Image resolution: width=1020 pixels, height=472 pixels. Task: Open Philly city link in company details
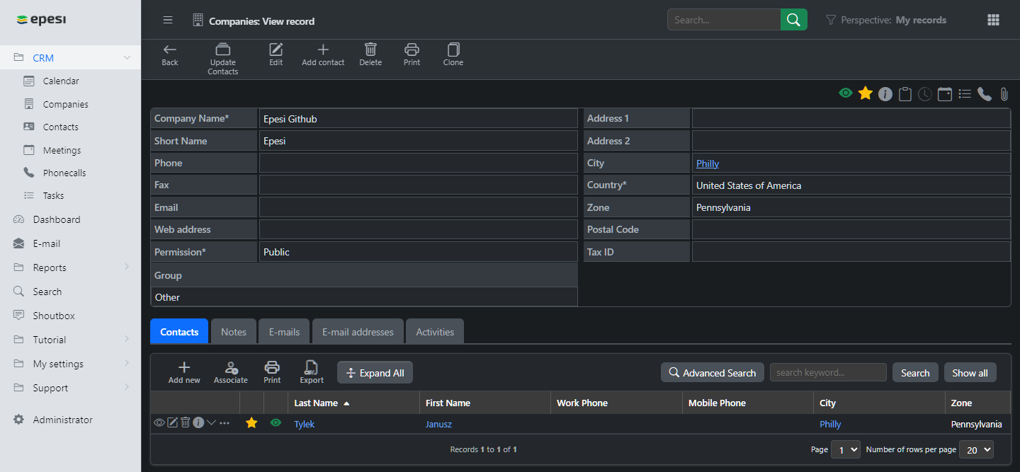[x=708, y=163]
